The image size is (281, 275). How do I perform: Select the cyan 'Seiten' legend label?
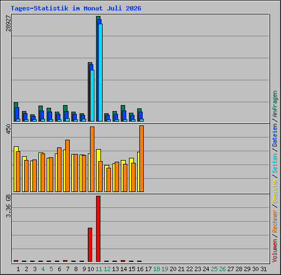pyautogui.click(x=275, y=163)
